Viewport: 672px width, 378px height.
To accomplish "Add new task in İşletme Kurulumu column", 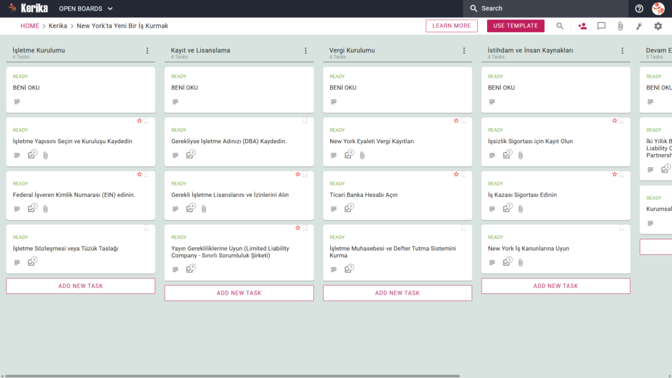I will tap(81, 286).
